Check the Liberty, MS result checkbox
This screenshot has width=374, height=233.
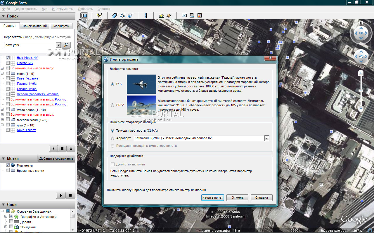coord(8,63)
